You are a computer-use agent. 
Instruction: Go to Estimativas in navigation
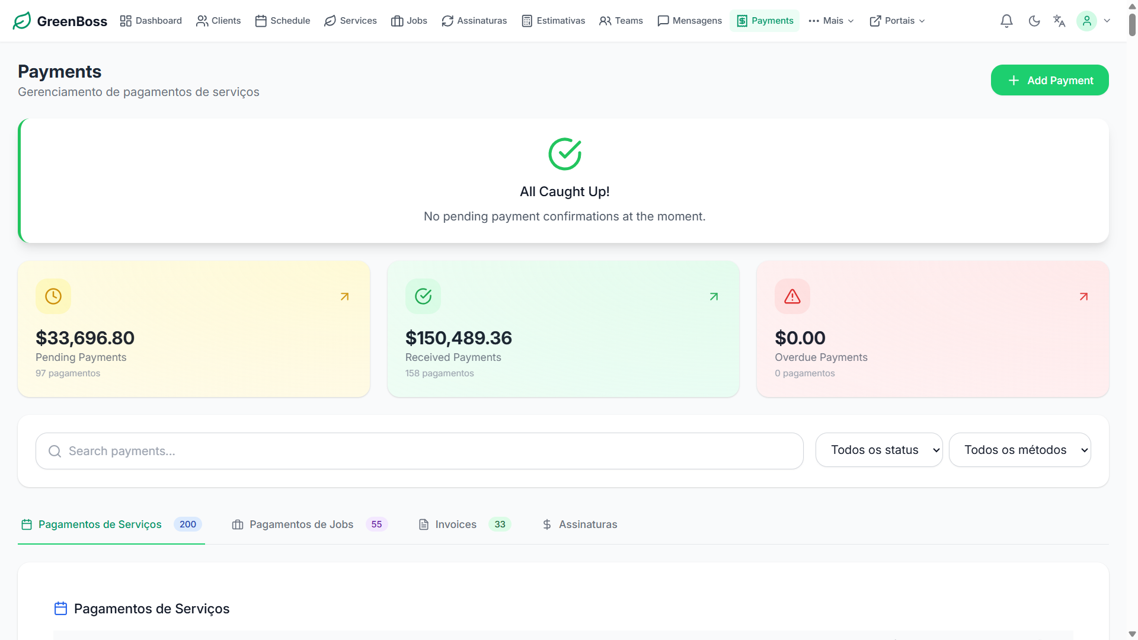[553, 21]
